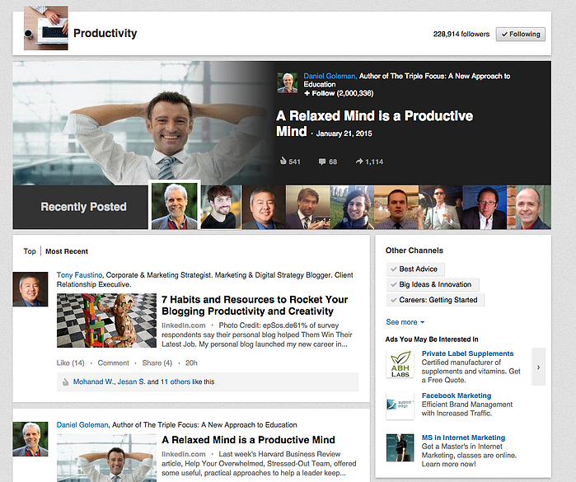This screenshot has height=482, width=576.
Task: Open Daniel Goleman author link in feed
Action: pyautogui.click(x=82, y=424)
